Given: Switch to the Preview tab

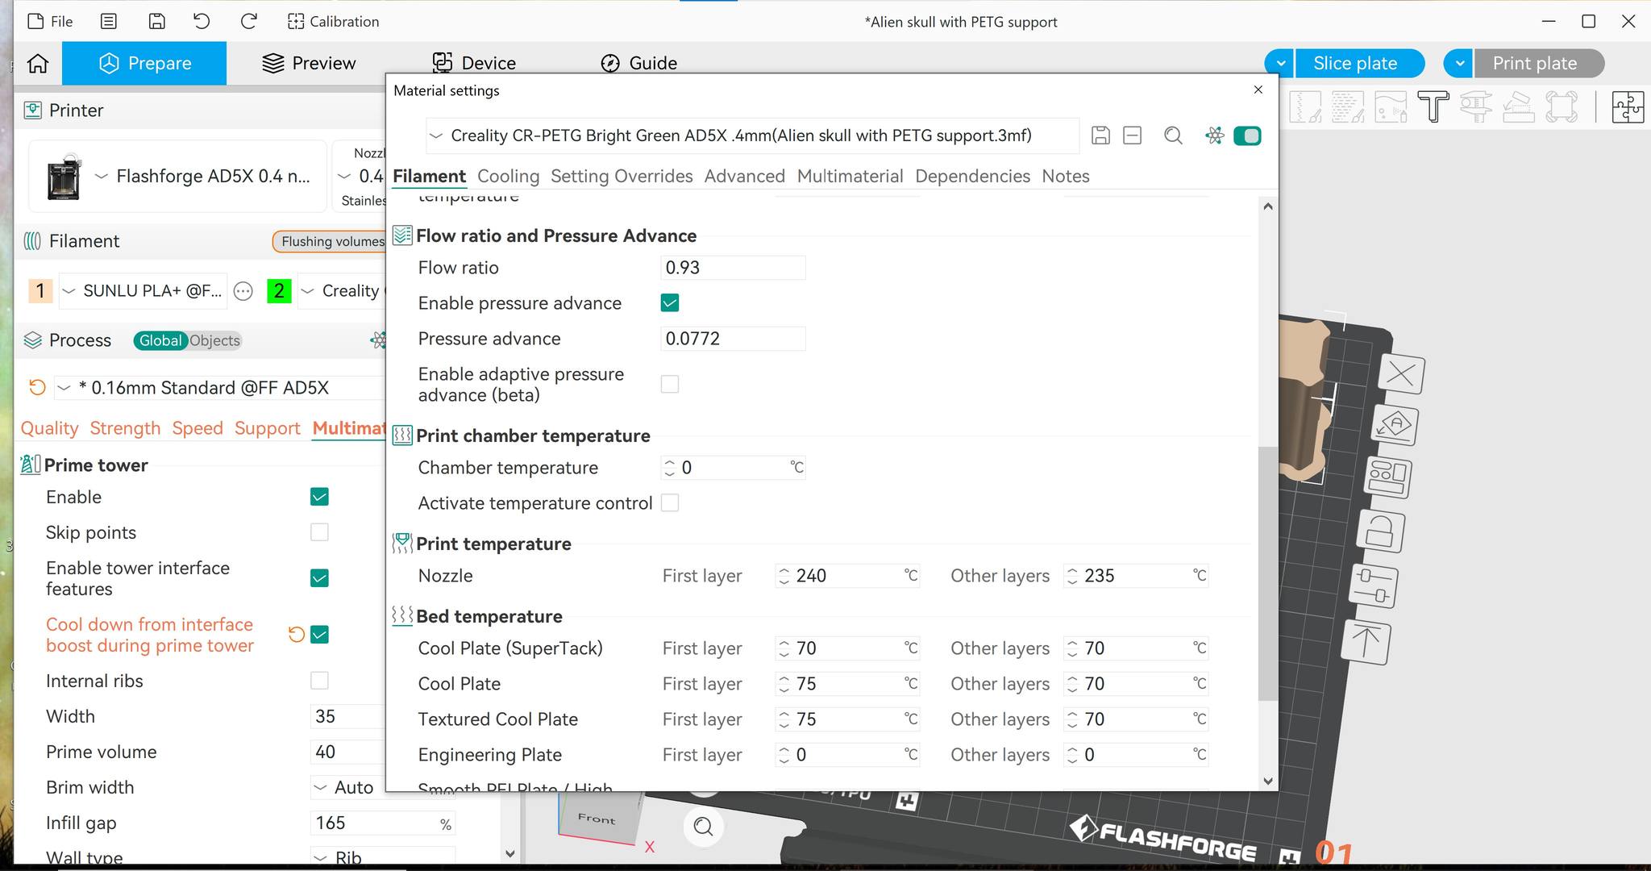Looking at the screenshot, I should (x=309, y=64).
